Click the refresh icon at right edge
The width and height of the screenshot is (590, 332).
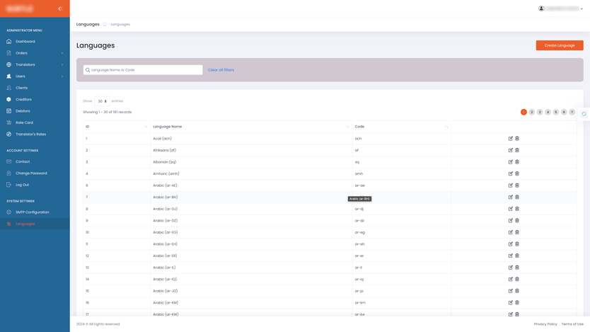(x=584, y=114)
